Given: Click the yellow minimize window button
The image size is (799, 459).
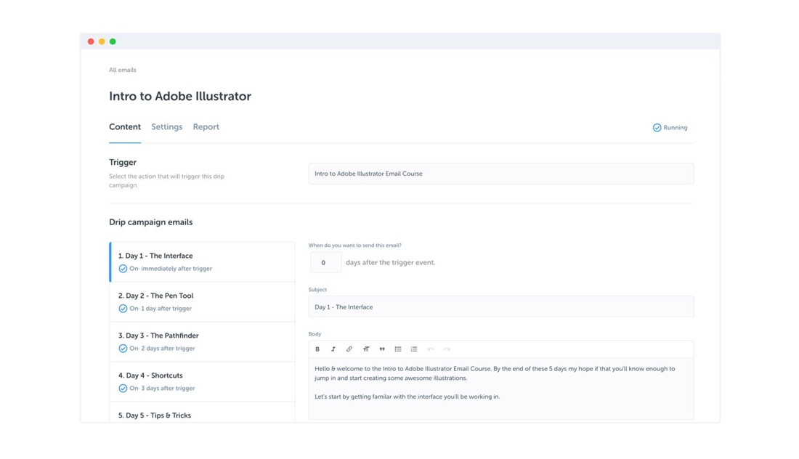Looking at the screenshot, I should tap(102, 42).
